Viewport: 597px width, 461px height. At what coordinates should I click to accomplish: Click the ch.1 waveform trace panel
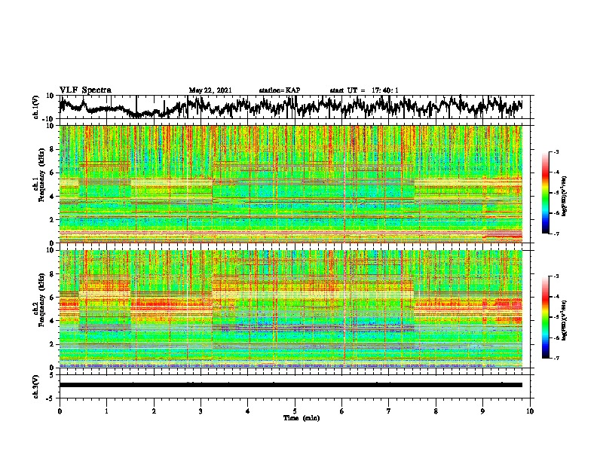coord(296,107)
